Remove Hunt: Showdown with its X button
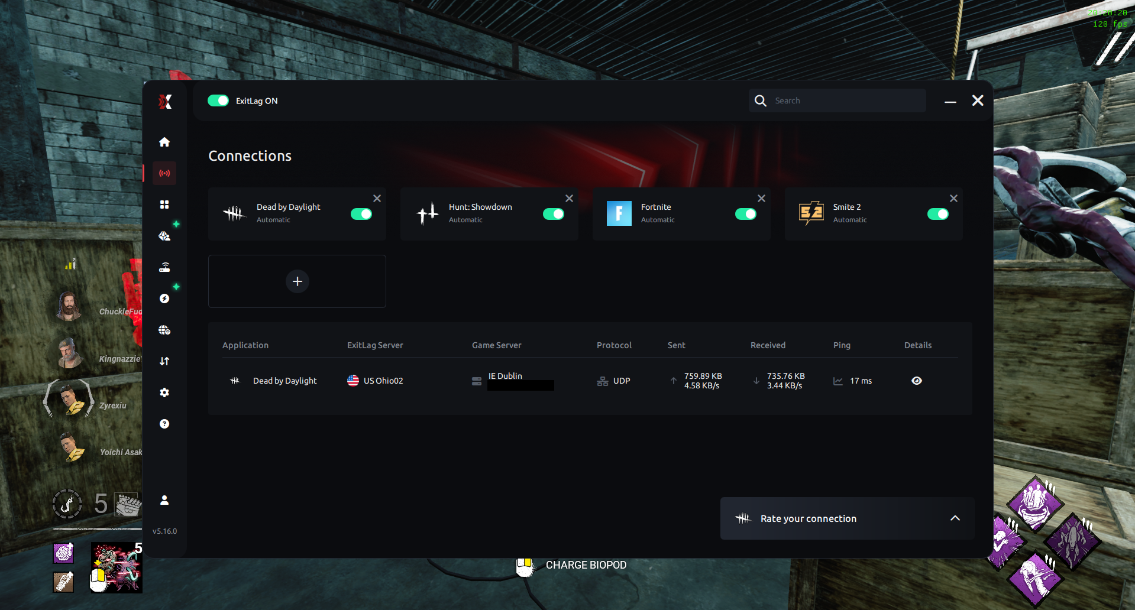 569,198
